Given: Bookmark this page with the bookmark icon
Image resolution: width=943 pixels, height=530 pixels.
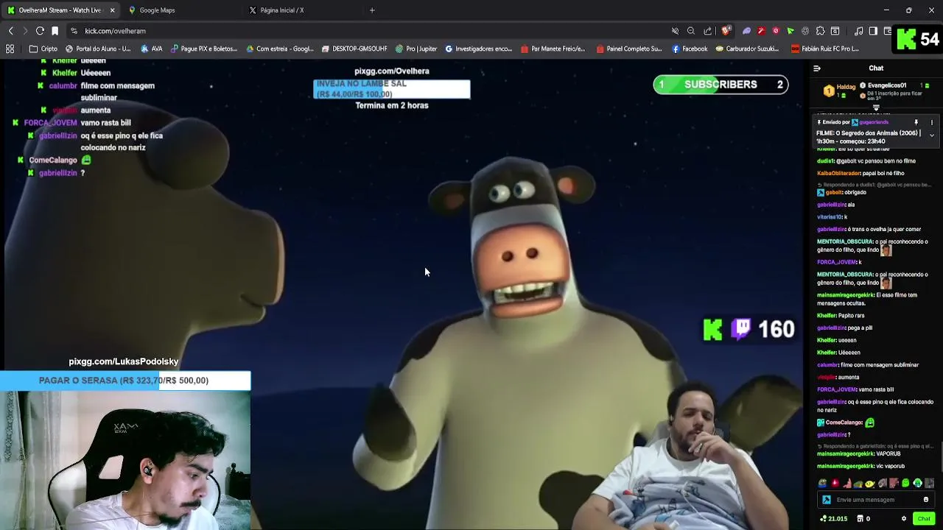Looking at the screenshot, I should pos(55,31).
